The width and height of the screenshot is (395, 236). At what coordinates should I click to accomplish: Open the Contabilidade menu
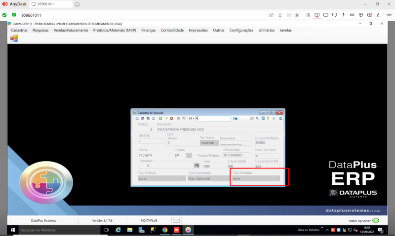[172, 30]
